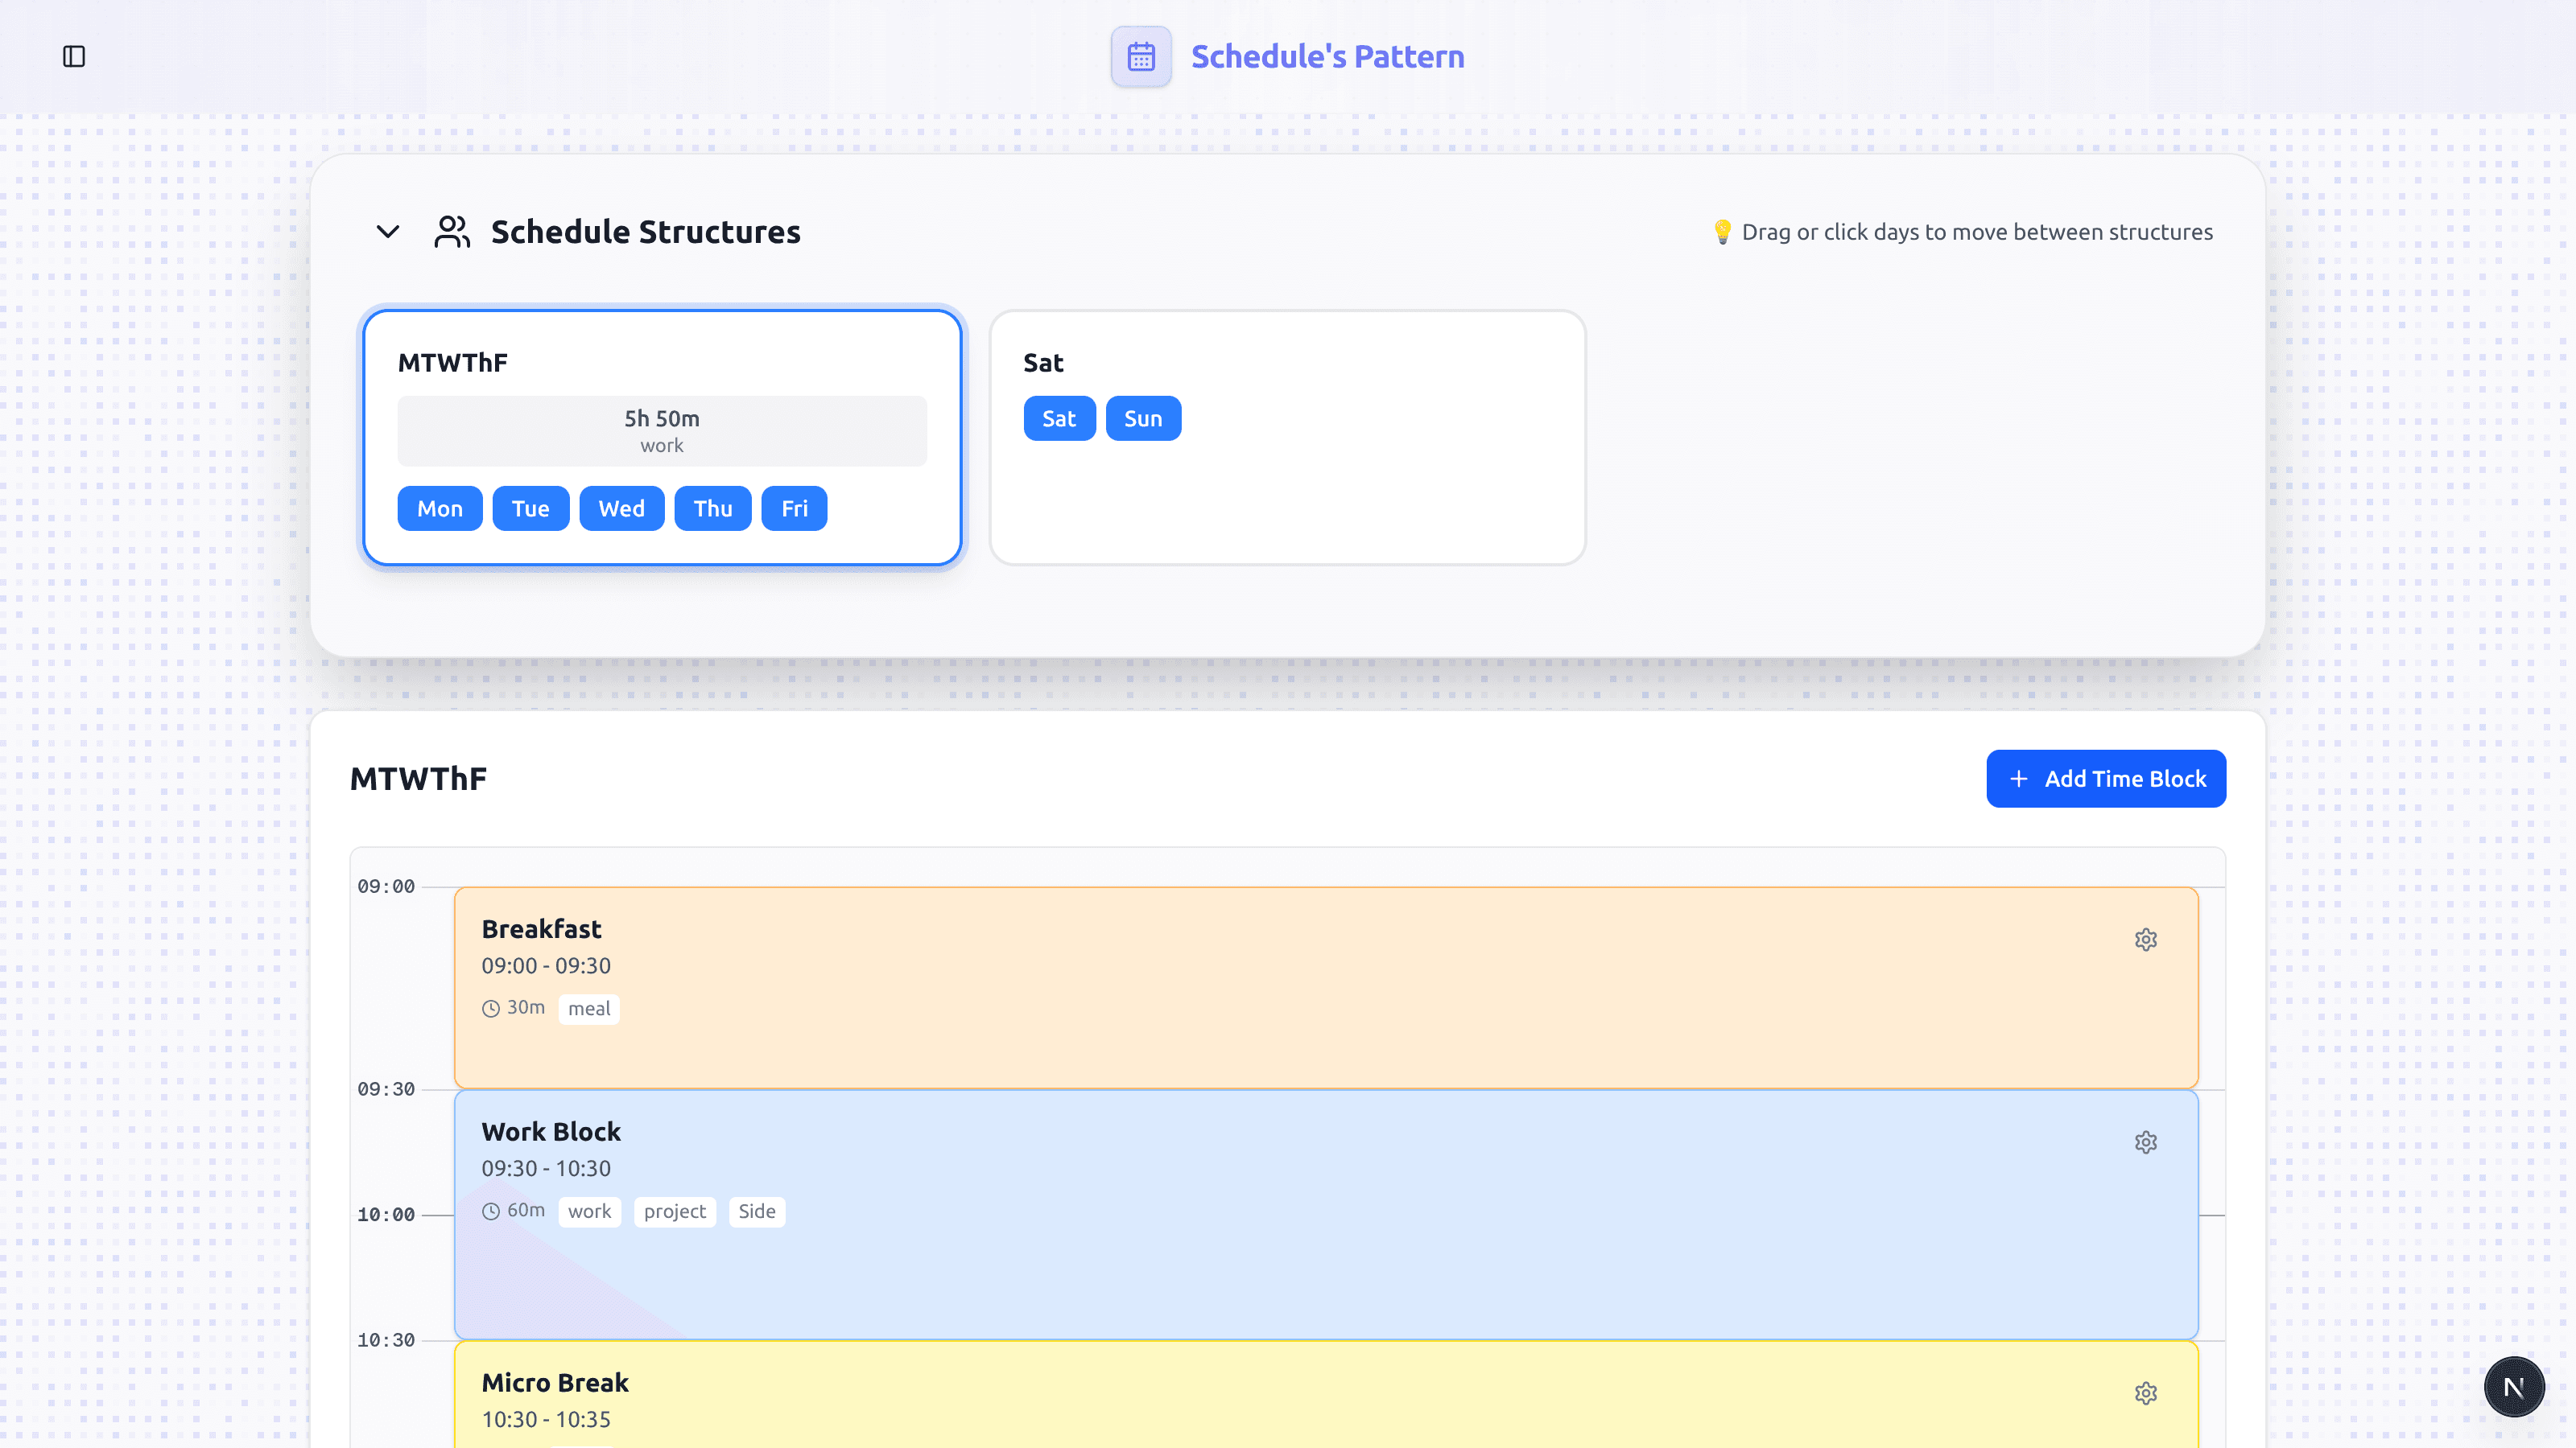Open Work Block settings gear
2576x1448 pixels.
[2145, 1142]
